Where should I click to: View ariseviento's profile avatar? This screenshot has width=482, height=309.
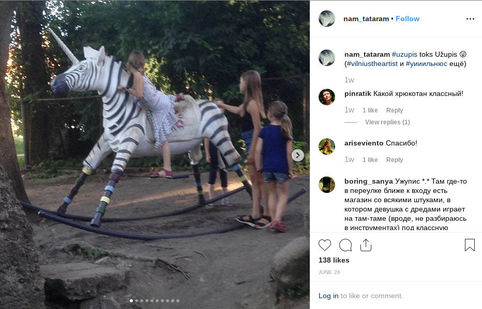[x=326, y=146]
